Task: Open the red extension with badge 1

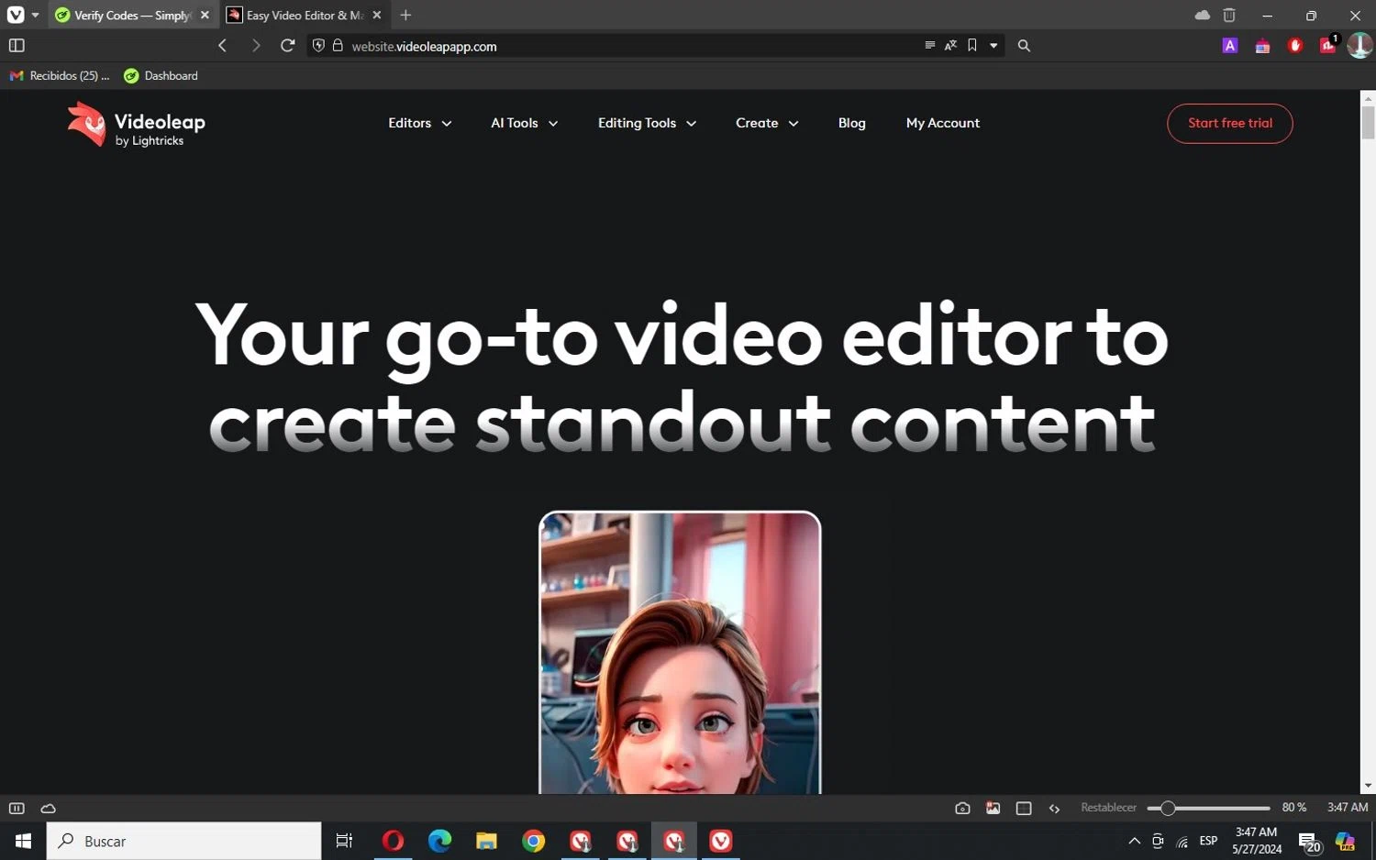Action: [1328, 44]
